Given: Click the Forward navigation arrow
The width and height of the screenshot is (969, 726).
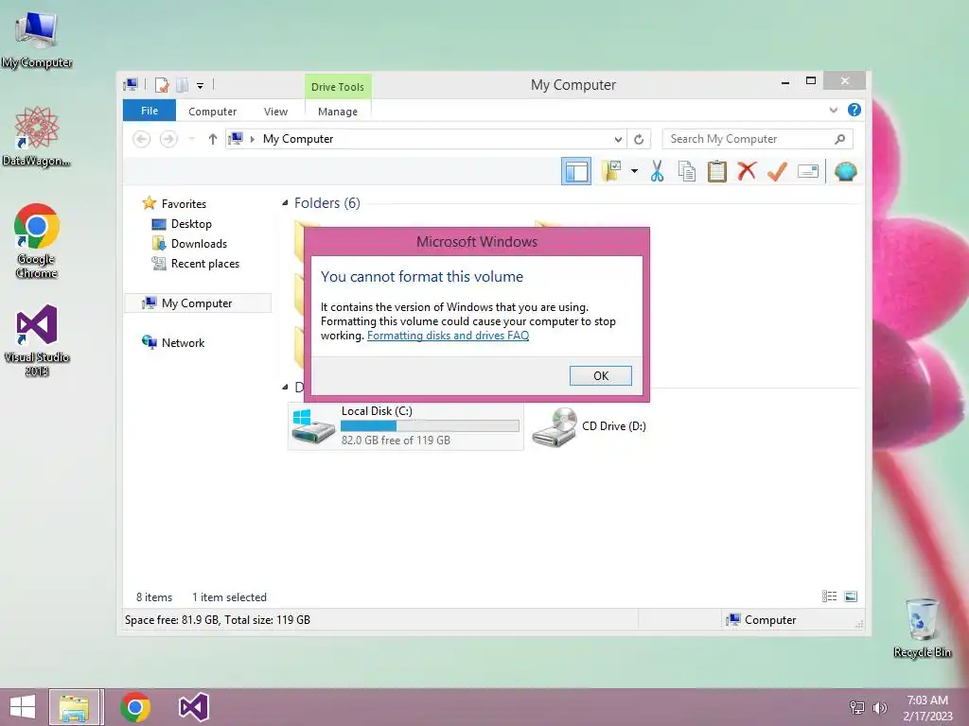Looking at the screenshot, I should pos(168,139).
